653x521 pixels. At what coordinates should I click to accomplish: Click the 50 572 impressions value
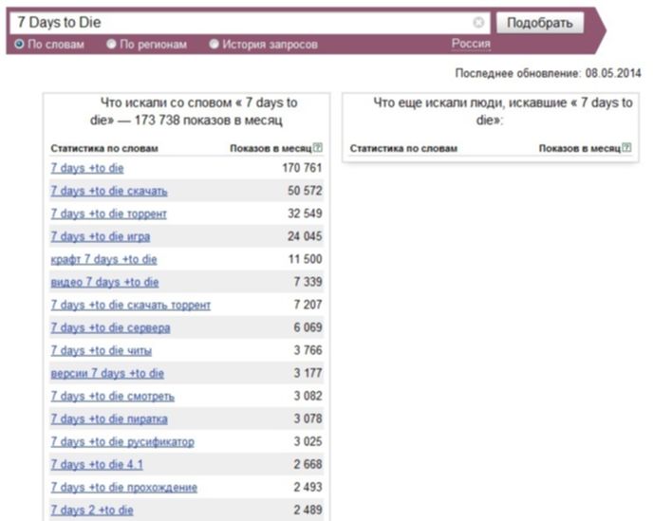pos(305,191)
